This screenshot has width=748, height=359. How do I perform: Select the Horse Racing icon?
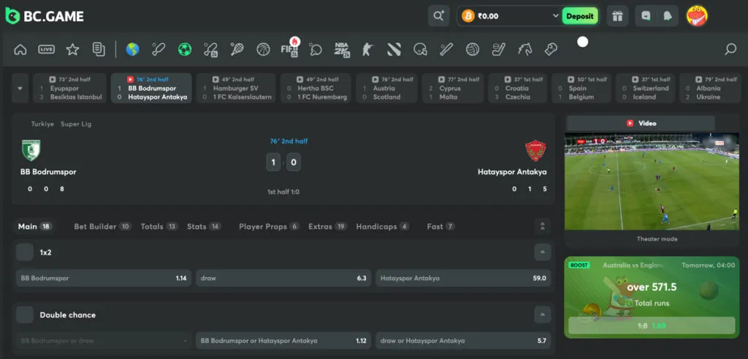(x=524, y=49)
